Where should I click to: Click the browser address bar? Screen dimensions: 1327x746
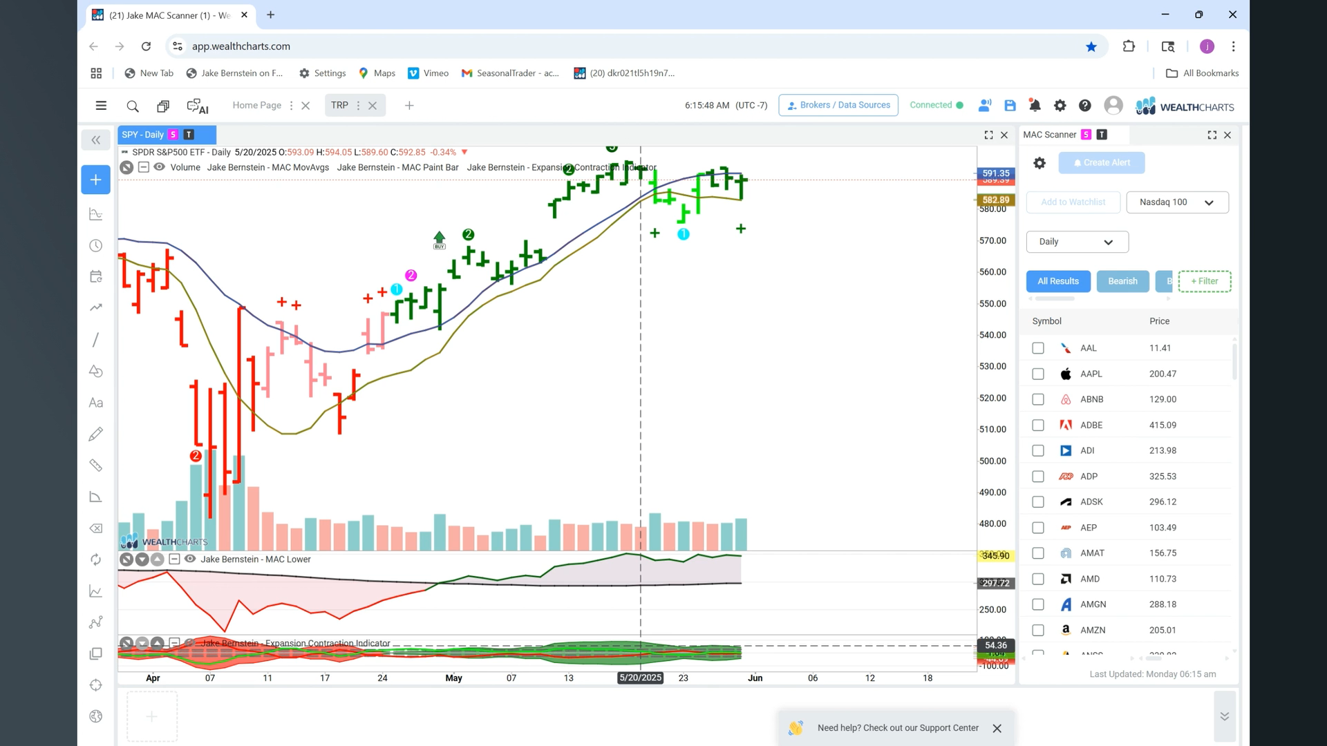point(636,46)
